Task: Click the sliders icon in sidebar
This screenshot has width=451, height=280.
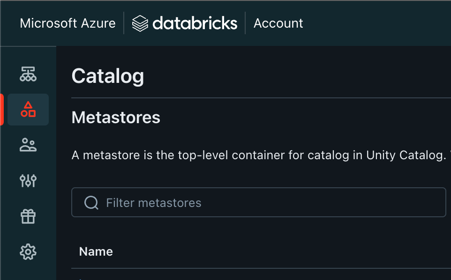Action: 28,180
